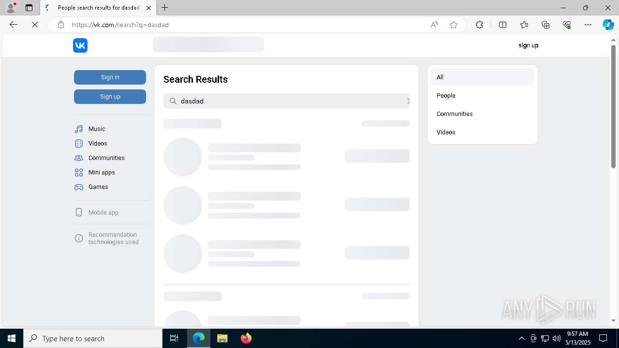The image size is (619, 348).
Task: Show hidden system tray icons
Action: pos(521,338)
